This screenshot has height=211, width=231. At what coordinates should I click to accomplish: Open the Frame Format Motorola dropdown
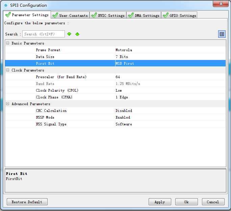[x=170, y=50]
